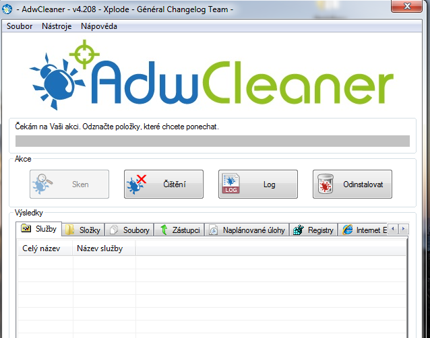The width and height of the screenshot is (430, 338).
Task: Switch to the Soubory tab
Action: click(x=129, y=230)
